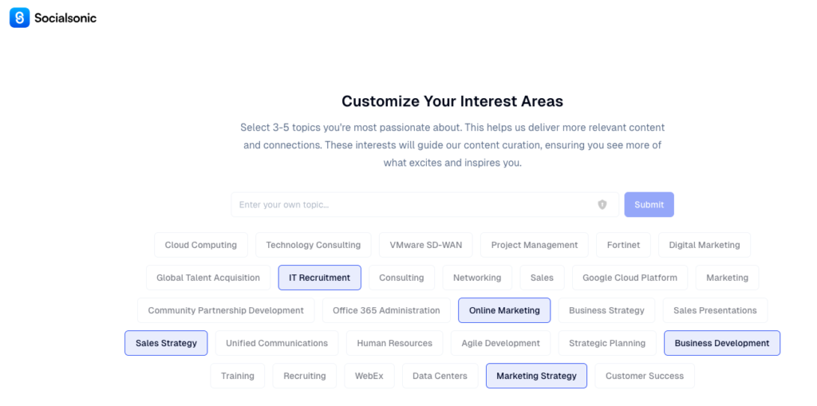Toggle off the Sales Strategy chip
The image size is (817, 406).
coord(166,343)
